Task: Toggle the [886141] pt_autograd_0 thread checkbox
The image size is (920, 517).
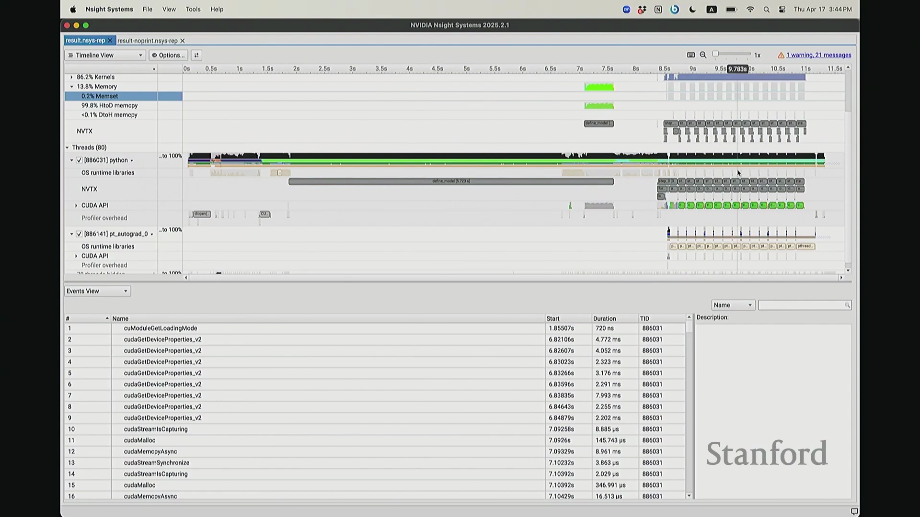Action: pos(79,234)
